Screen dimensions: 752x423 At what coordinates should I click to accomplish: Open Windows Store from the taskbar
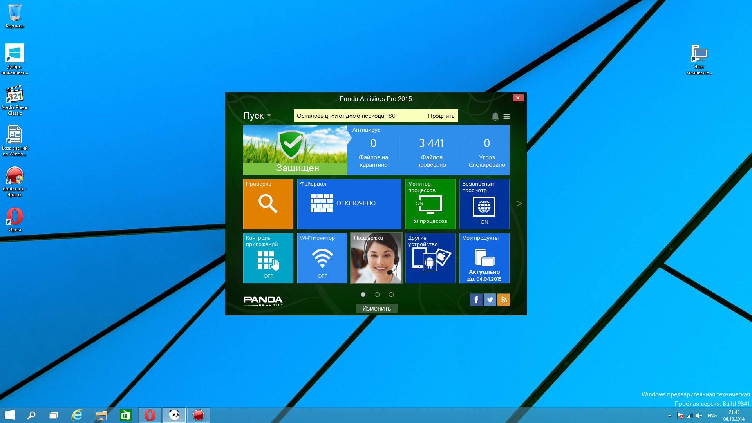[125, 415]
